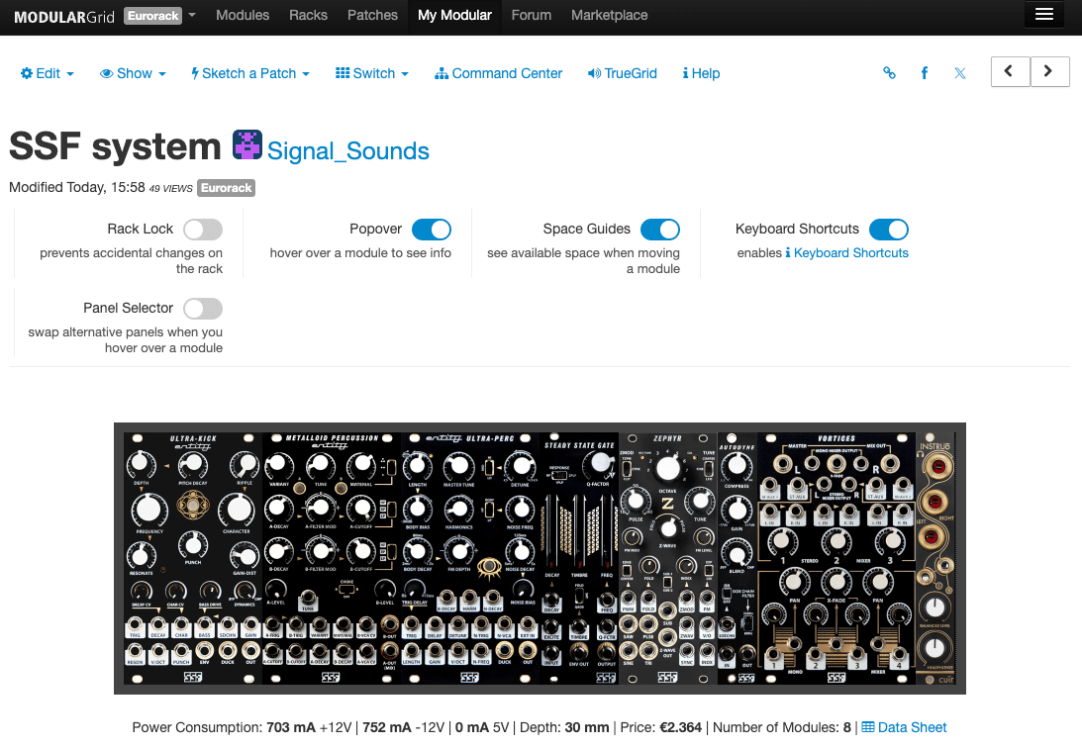Image resolution: width=1082 pixels, height=748 pixels.
Task: Click the "SSF system" rack title
Action: [115, 146]
